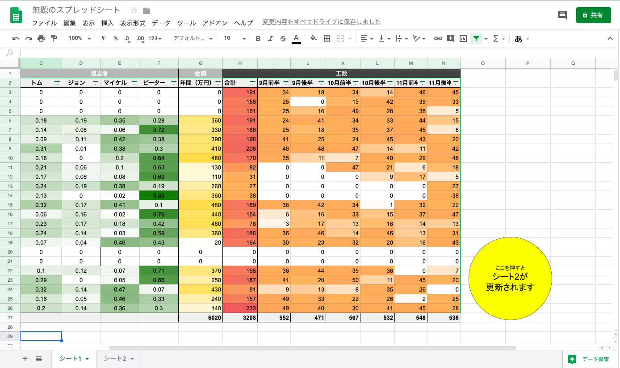The height and width of the screenshot is (368, 620).
Task: Open the fill color bucket
Action: [x=314, y=38]
